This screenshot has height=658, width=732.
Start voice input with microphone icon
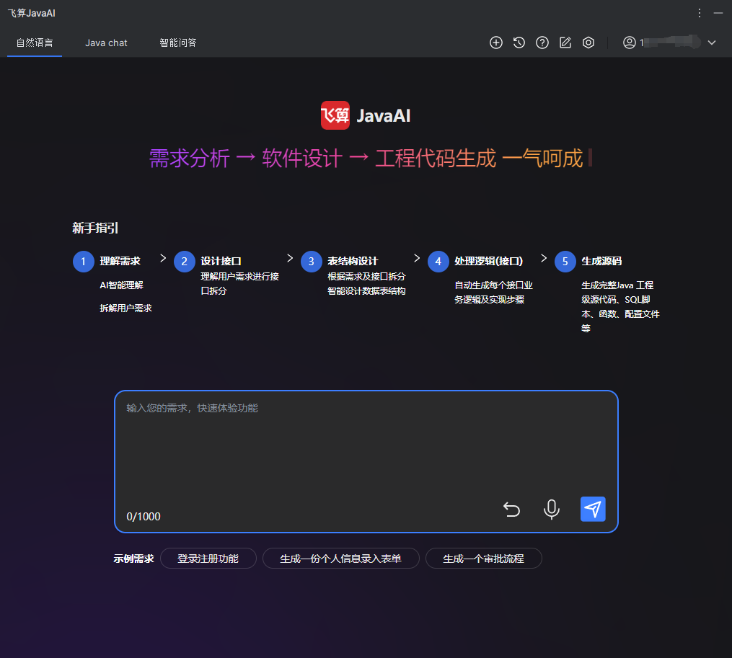tap(551, 509)
